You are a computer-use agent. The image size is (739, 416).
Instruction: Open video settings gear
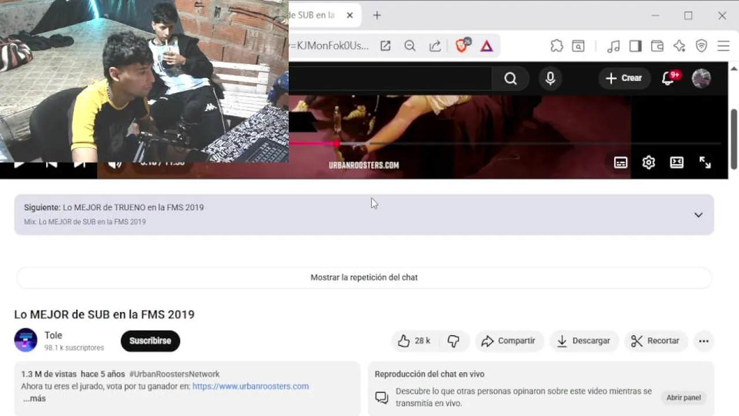point(648,163)
